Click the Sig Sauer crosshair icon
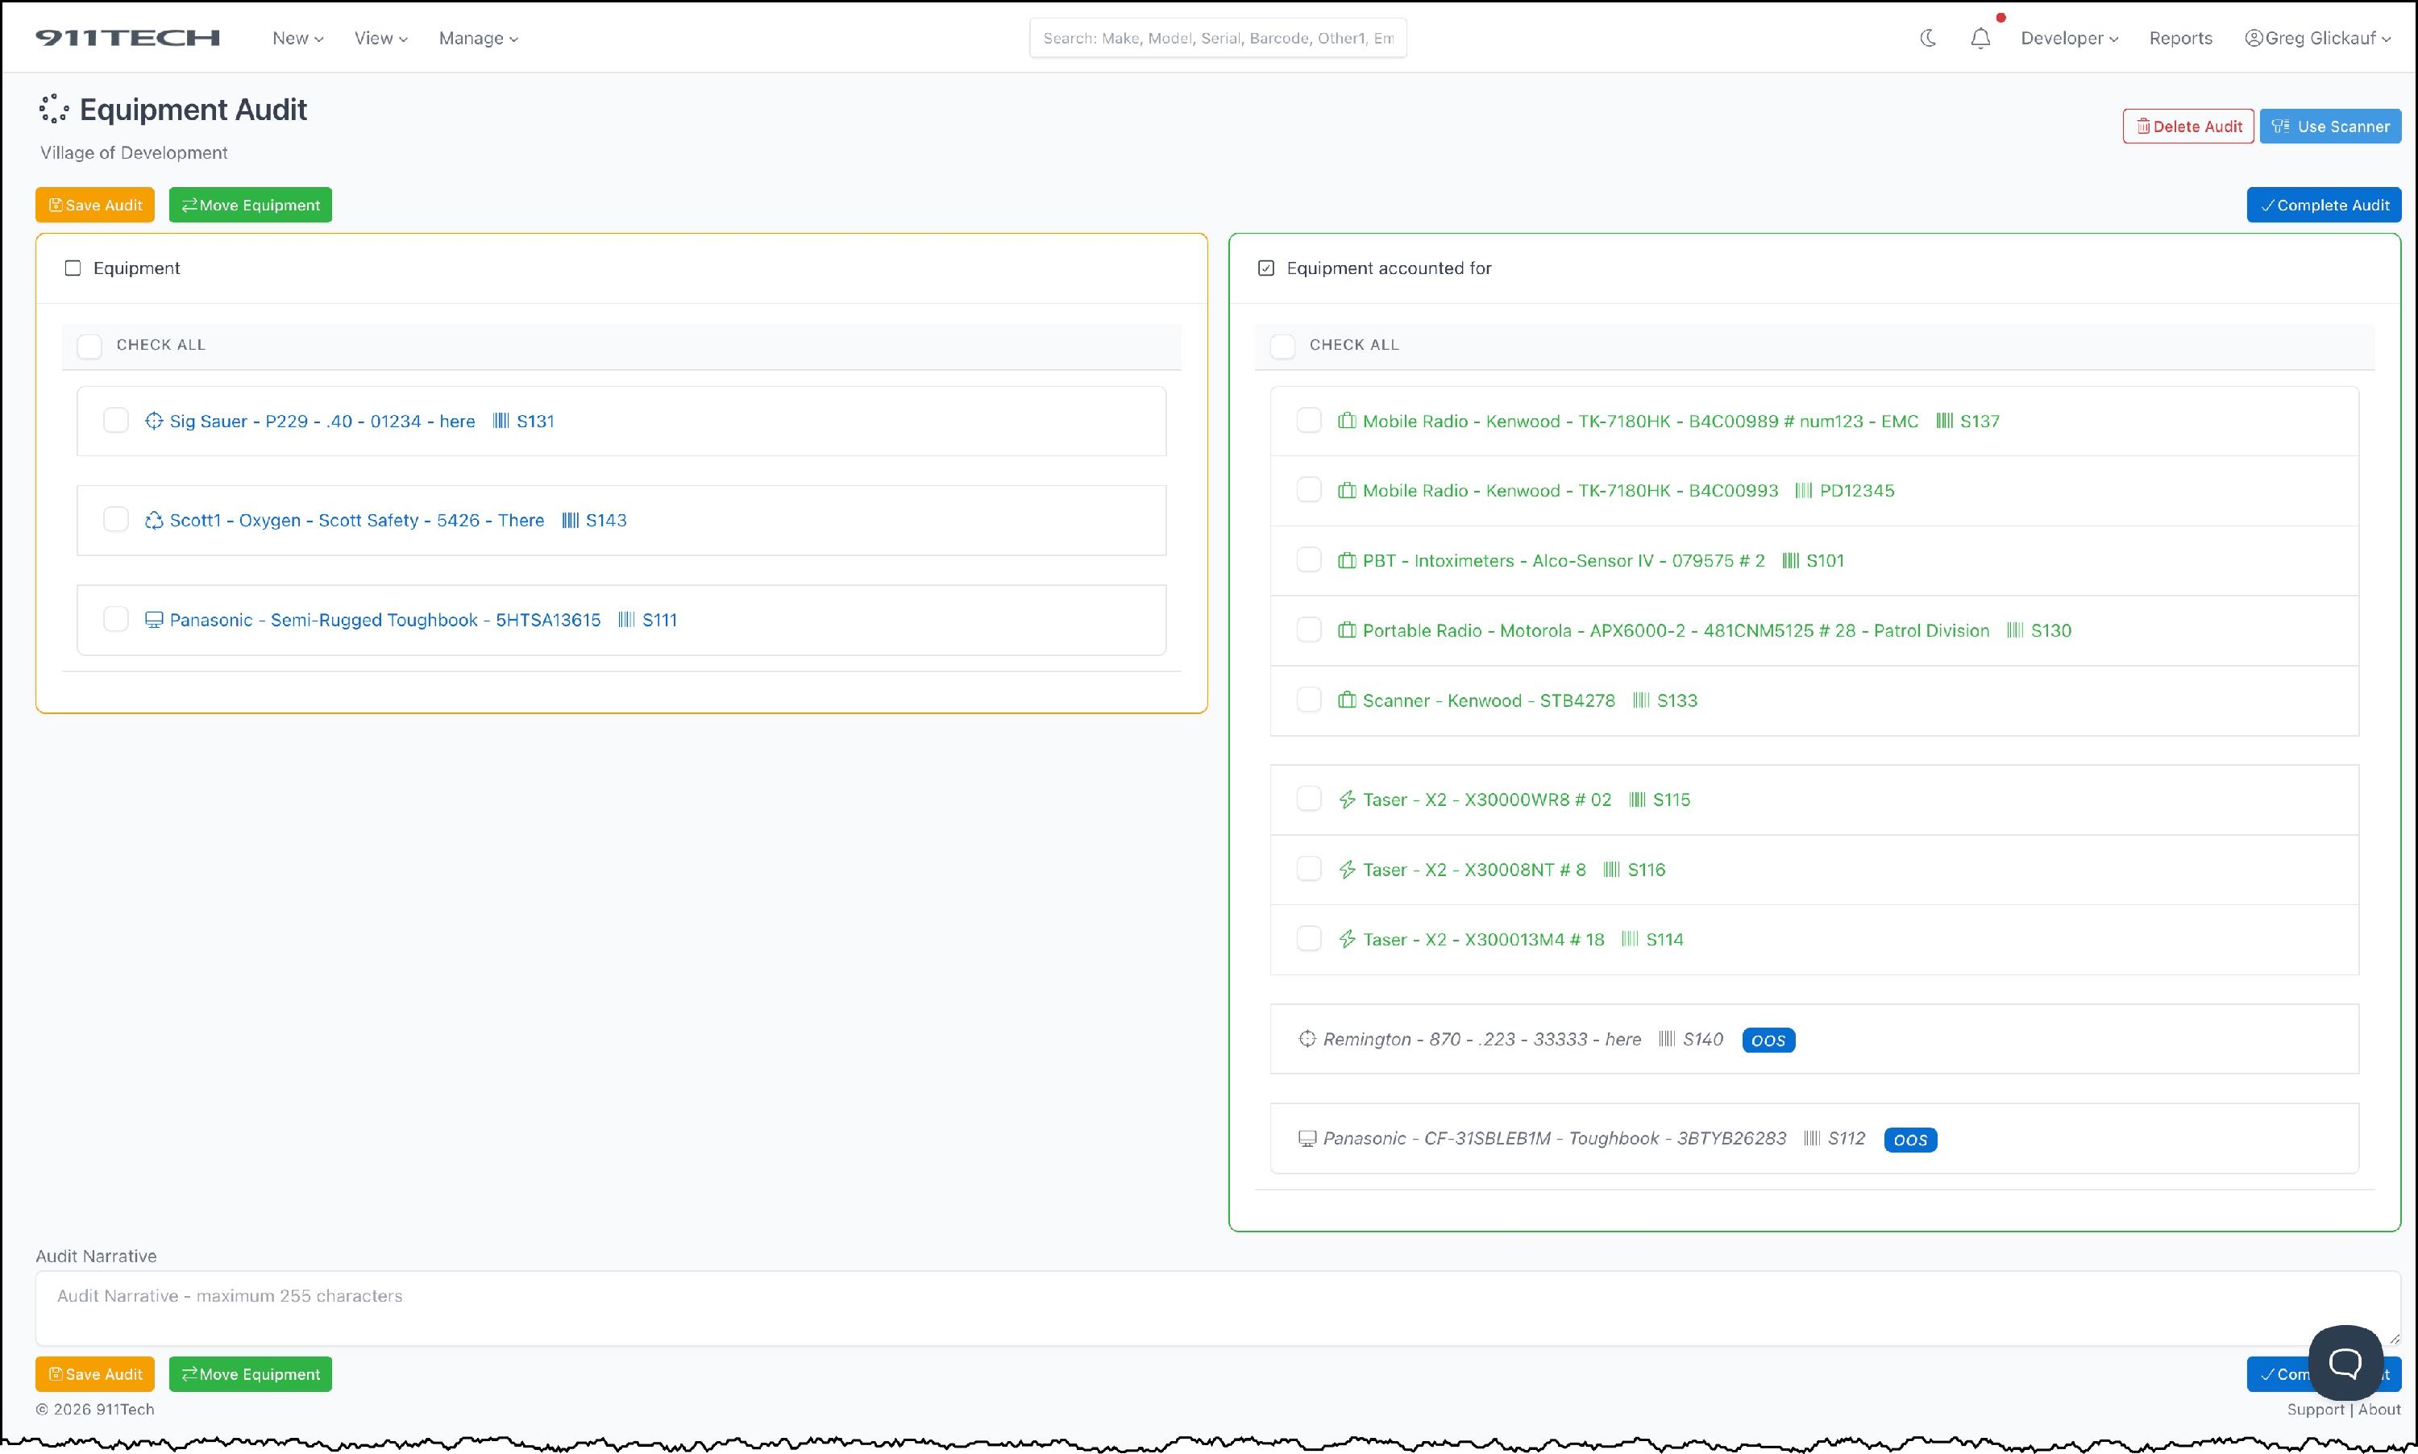Image resolution: width=2418 pixels, height=1454 pixels. [x=154, y=422]
